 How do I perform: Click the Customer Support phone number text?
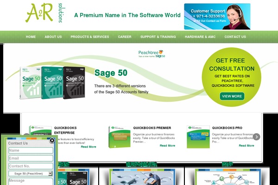pyautogui.click(x=209, y=16)
